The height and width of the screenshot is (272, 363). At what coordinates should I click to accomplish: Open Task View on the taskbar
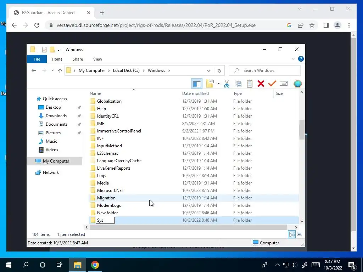(60, 265)
